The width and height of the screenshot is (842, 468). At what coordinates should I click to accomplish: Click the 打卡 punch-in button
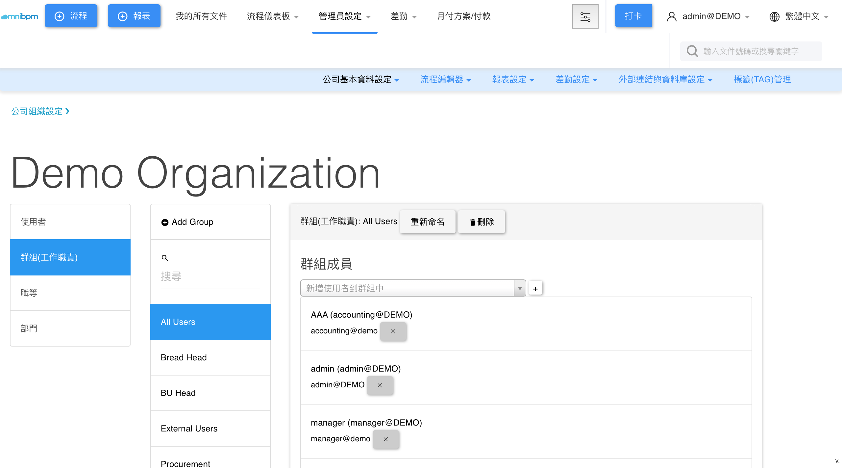(633, 16)
